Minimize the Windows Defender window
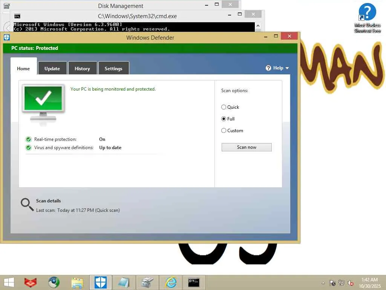This screenshot has width=386, height=290. pyautogui.click(x=266, y=37)
